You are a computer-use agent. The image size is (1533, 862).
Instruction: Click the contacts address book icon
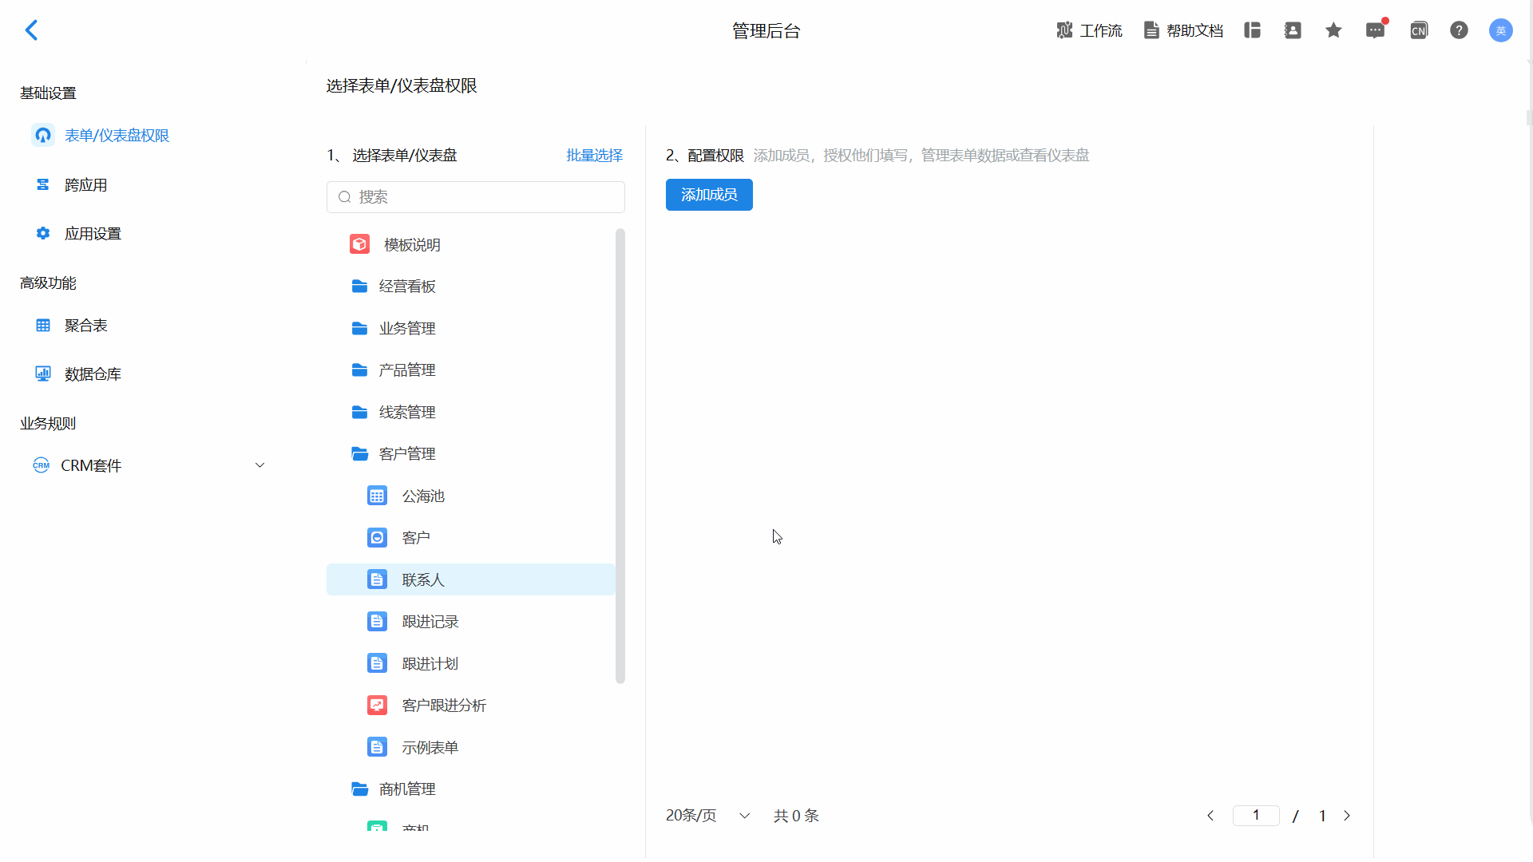[x=1293, y=30]
